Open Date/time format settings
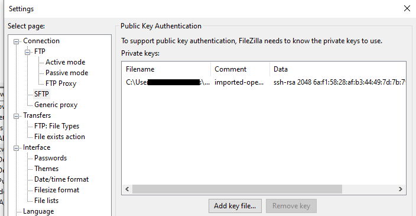The width and height of the screenshot is (416, 216). 61,179
